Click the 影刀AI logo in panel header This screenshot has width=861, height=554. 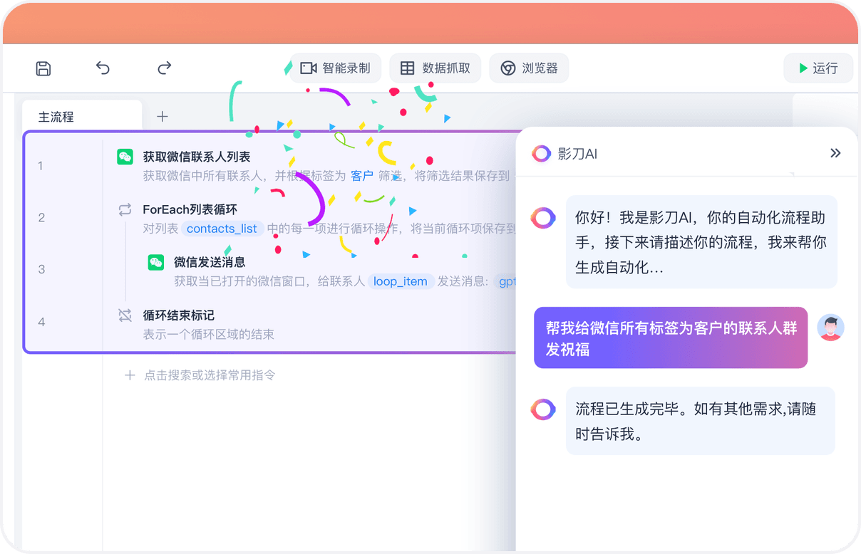pos(542,153)
